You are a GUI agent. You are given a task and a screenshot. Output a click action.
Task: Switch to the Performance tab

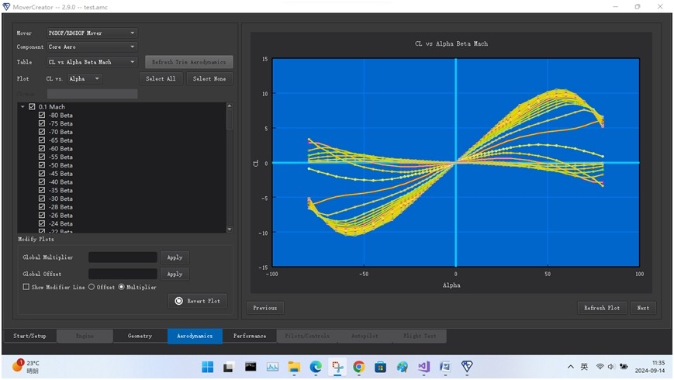click(250, 336)
